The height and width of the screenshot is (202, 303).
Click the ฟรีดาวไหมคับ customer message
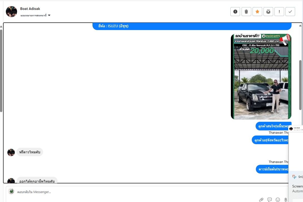pyautogui.click(x=30, y=152)
